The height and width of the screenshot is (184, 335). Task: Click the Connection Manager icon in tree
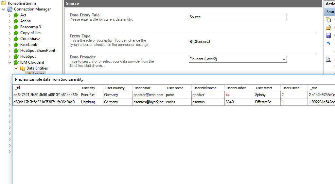pyautogui.click(x=10, y=9)
